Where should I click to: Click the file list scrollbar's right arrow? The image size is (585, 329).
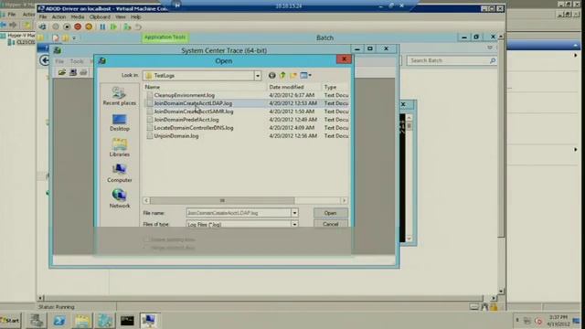[344, 201]
